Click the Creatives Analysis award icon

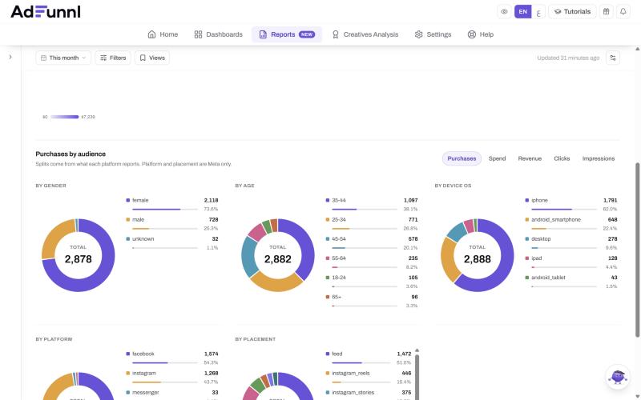(336, 34)
